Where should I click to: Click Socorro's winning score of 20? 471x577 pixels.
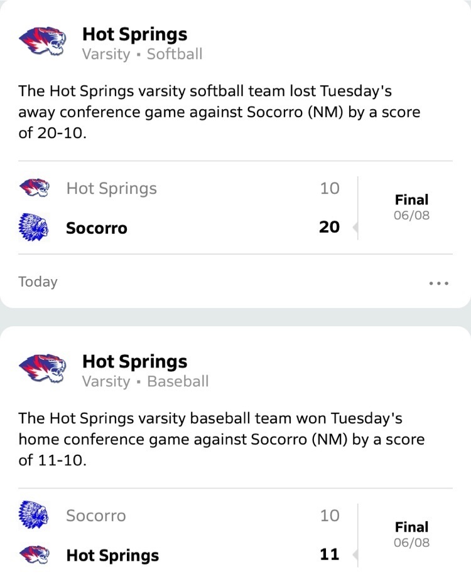pyautogui.click(x=330, y=227)
